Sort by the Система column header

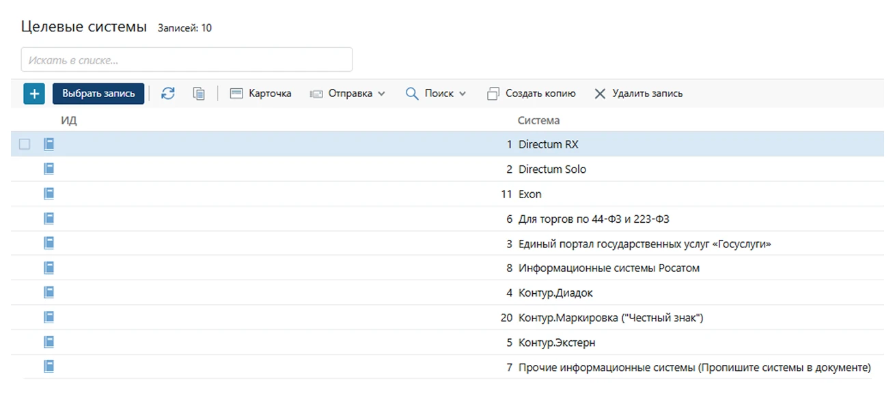[538, 120]
